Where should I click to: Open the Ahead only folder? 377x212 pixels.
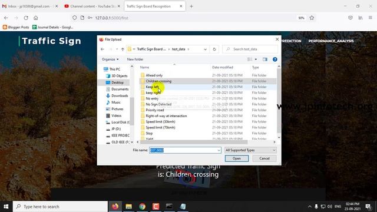click(x=154, y=75)
